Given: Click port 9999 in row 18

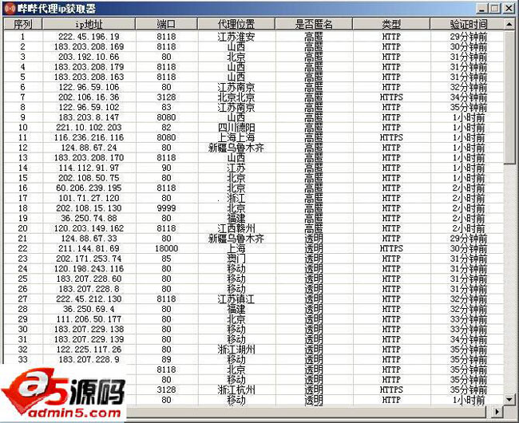Looking at the screenshot, I should tap(166, 208).
